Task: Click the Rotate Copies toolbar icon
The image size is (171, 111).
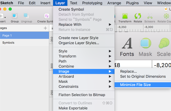Action: pyautogui.click(x=166, y=16)
